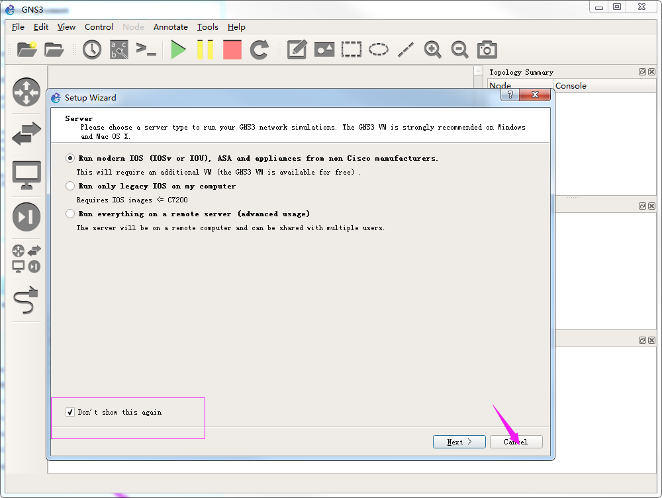The height and width of the screenshot is (498, 662).
Task: Open the Control menu
Action: click(x=99, y=27)
